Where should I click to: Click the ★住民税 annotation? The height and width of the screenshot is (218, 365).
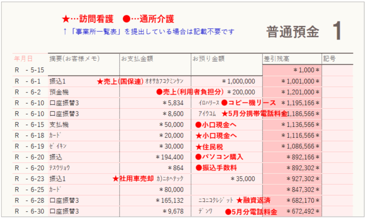209,147
